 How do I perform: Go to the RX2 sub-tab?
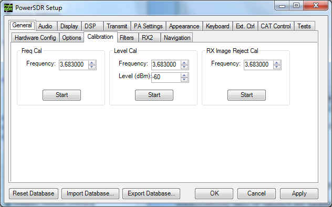tap(148, 38)
